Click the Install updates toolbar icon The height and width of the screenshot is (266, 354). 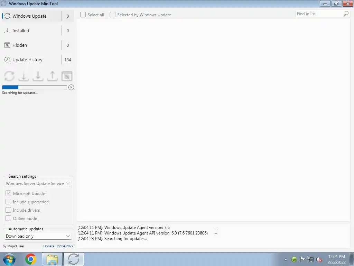(38, 76)
